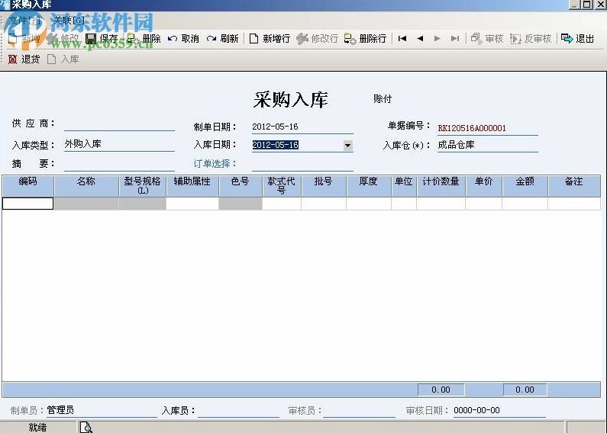607x433 pixels.
Task: Open the 入库日期 date dropdown arrow
Action: click(x=347, y=146)
